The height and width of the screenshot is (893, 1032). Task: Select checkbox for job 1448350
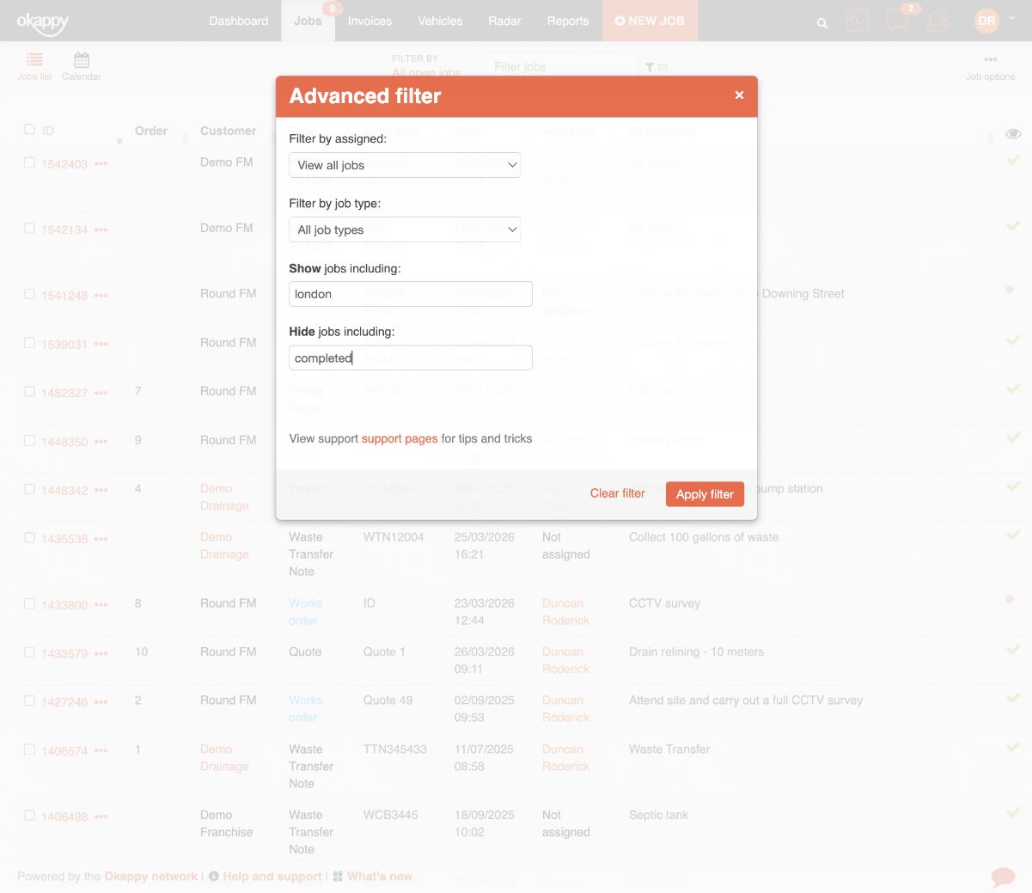(29, 440)
